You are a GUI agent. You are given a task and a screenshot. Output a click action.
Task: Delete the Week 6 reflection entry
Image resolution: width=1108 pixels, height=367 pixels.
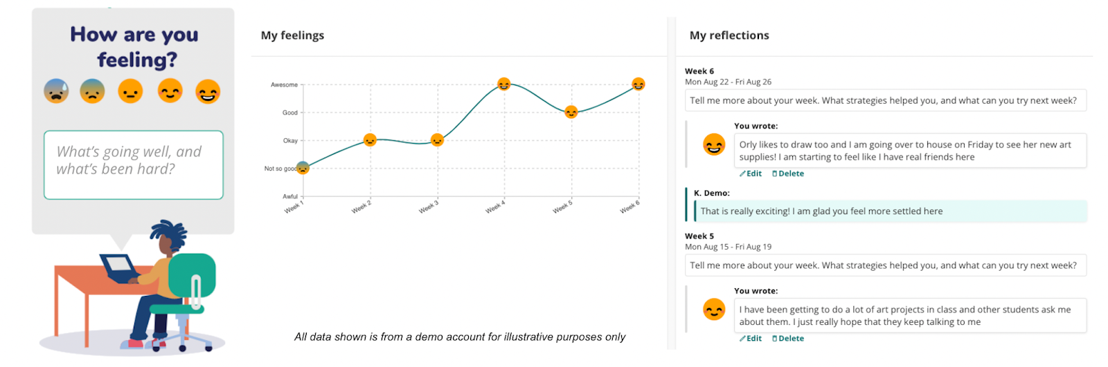click(x=788, y=174)
